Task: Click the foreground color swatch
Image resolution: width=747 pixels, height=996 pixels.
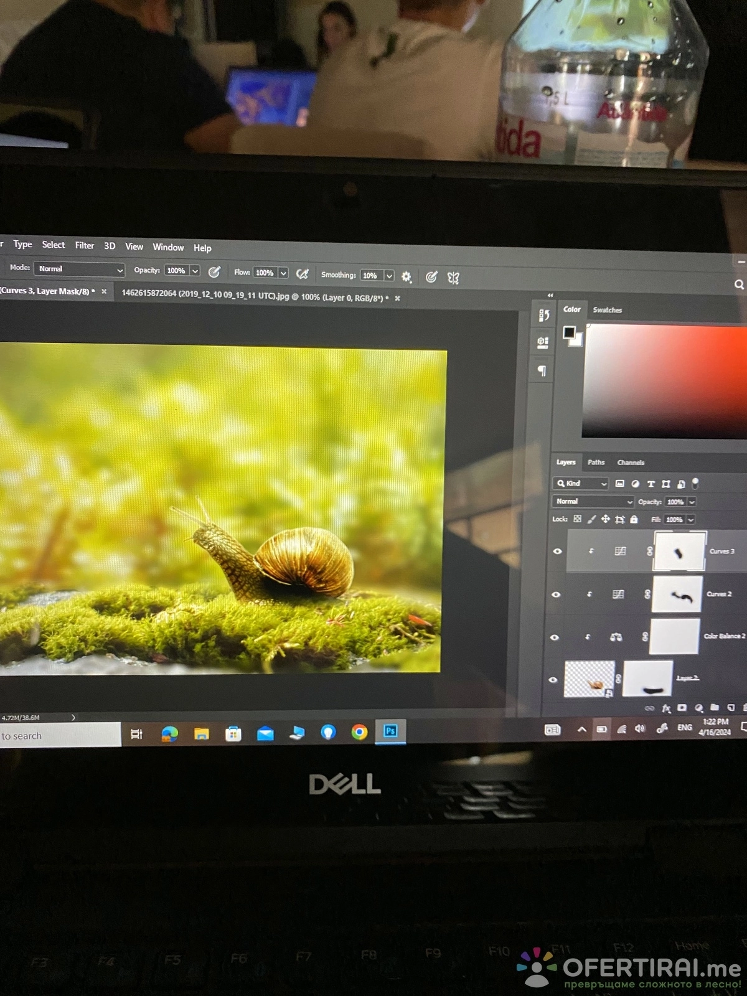Action: [x=569, y=332]
